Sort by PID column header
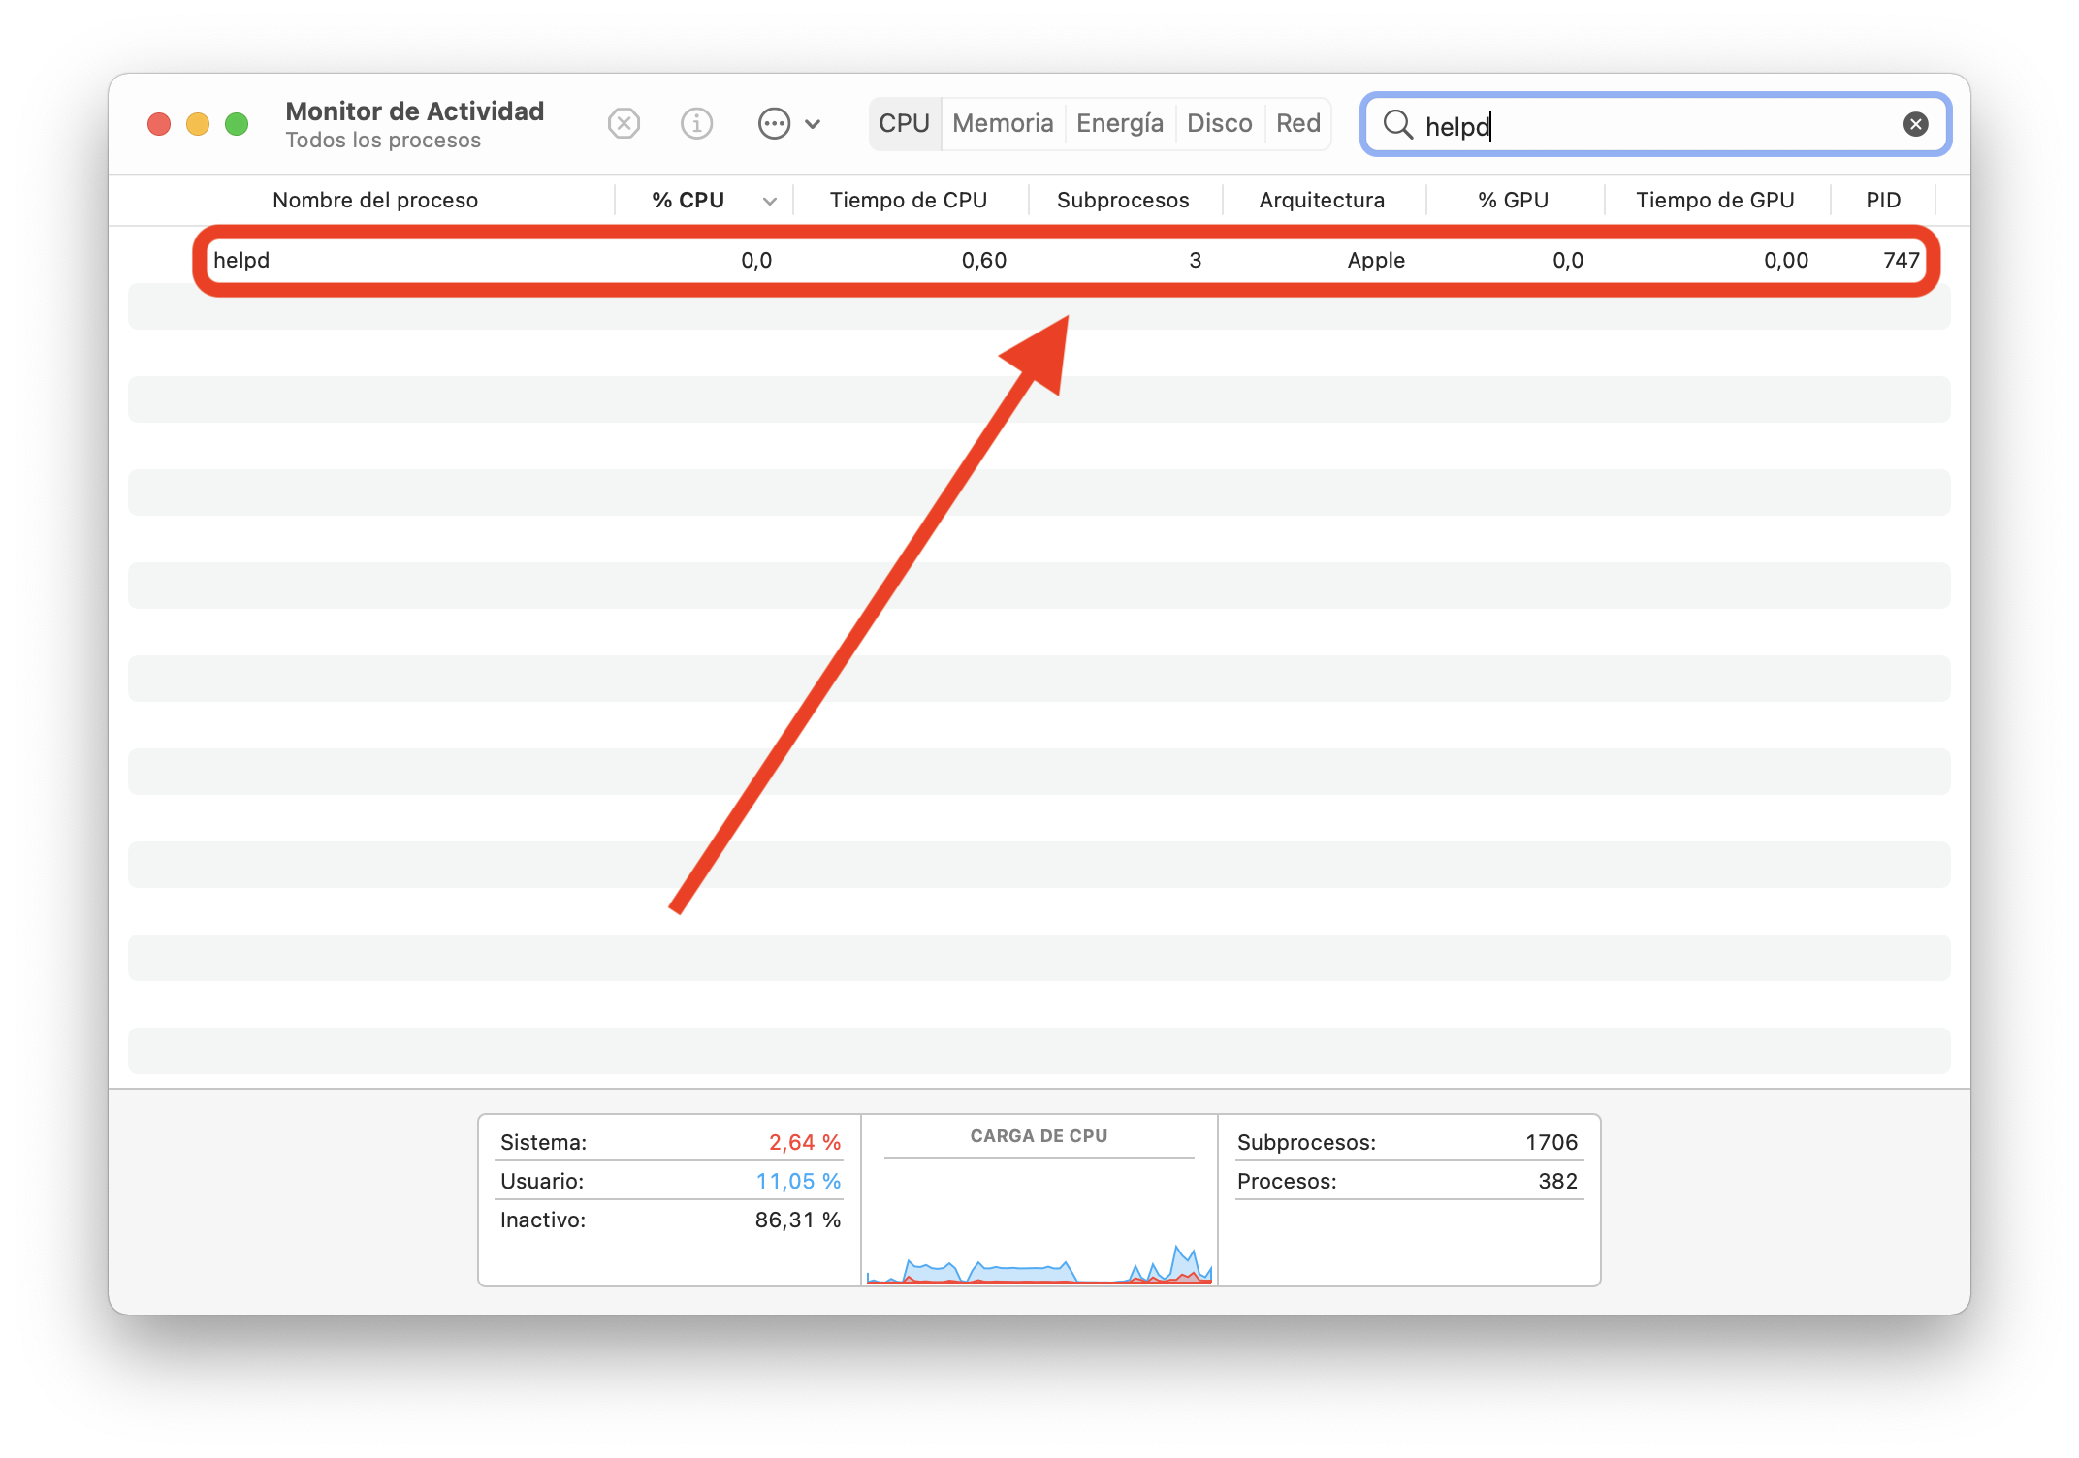 [1882, 201]
